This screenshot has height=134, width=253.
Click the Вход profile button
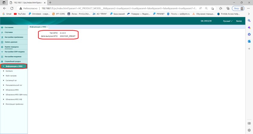tap(238, 8)
